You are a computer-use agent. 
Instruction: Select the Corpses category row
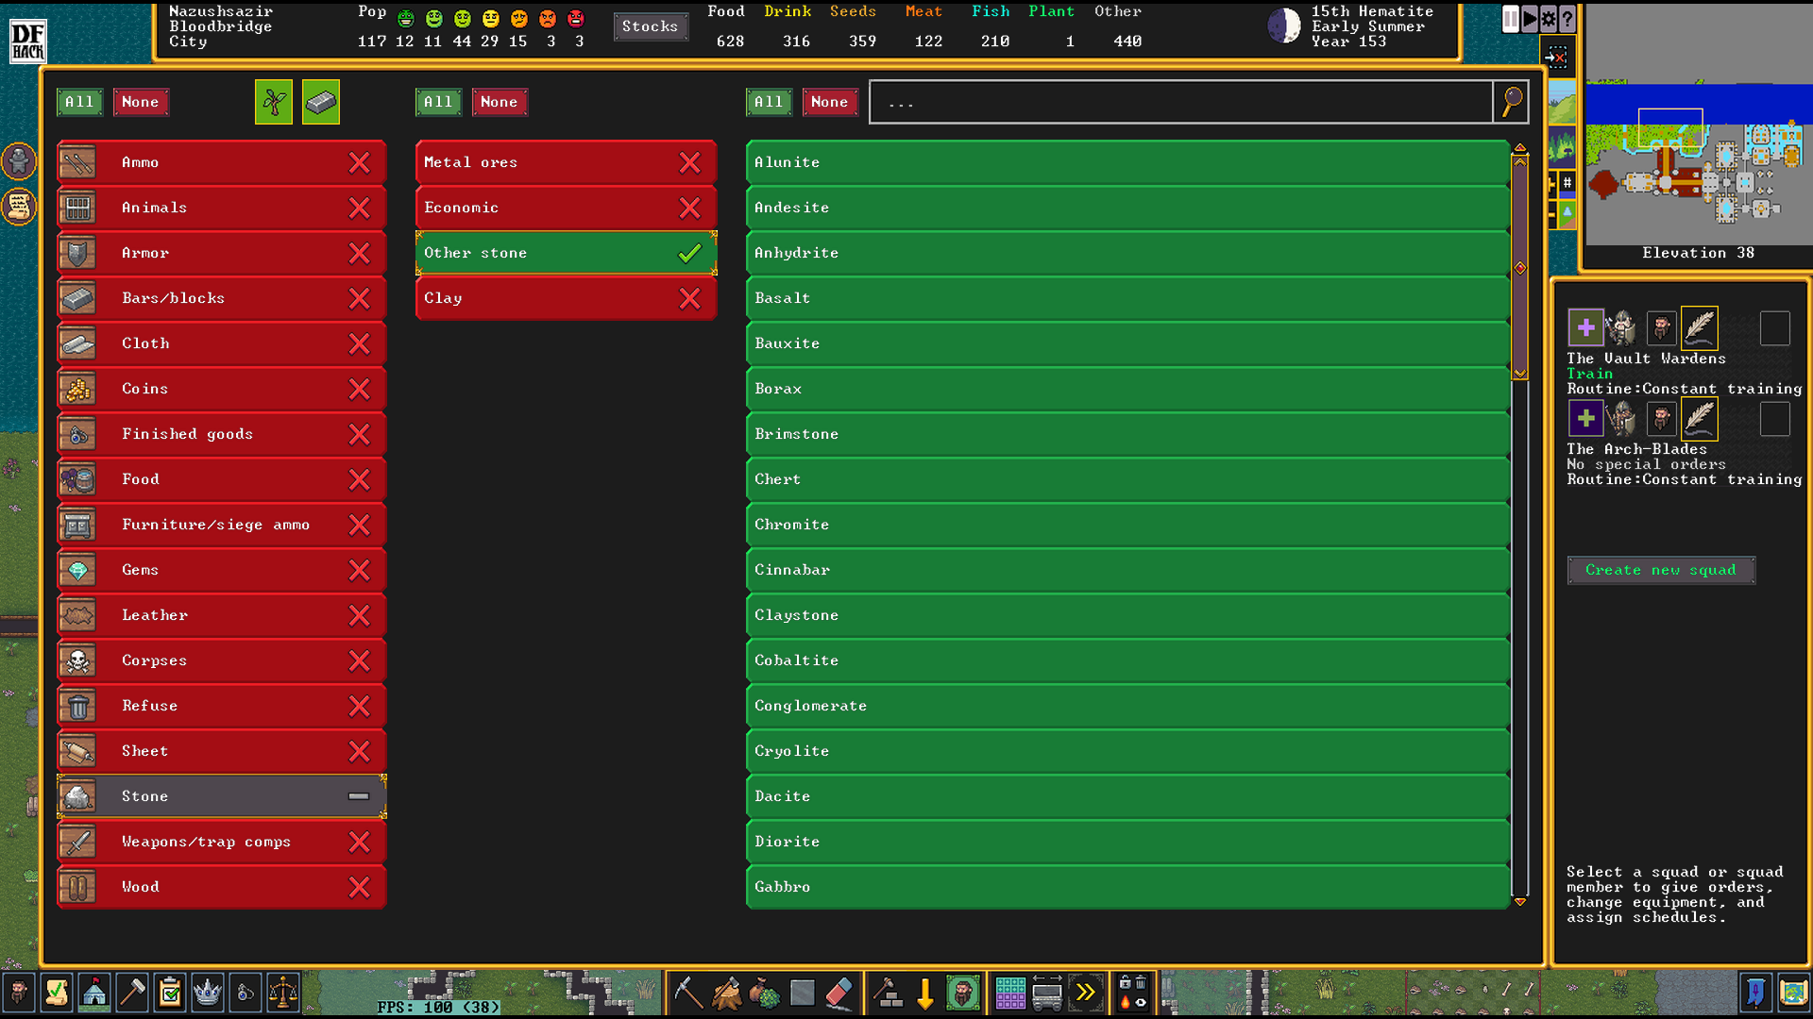pyautogui.click(x=222, y=660)
